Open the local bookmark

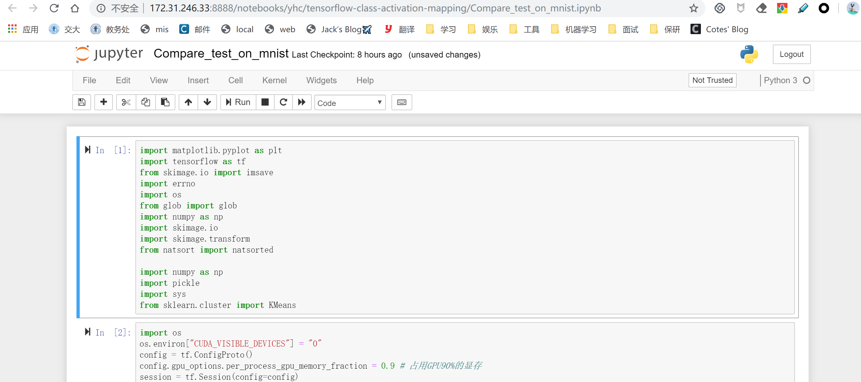237,29
